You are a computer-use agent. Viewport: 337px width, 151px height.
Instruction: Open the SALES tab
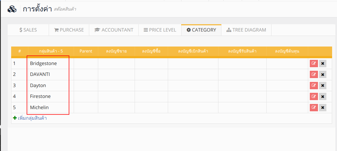tap(28, 30)
